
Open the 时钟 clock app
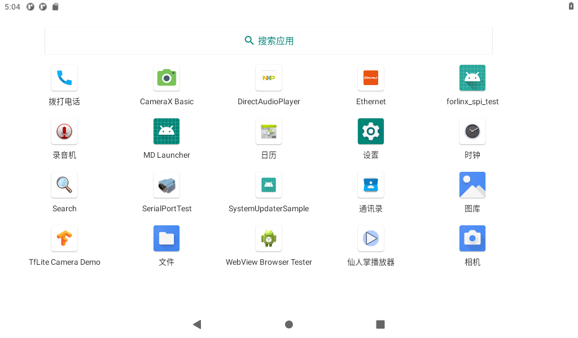tap(472, 131)
